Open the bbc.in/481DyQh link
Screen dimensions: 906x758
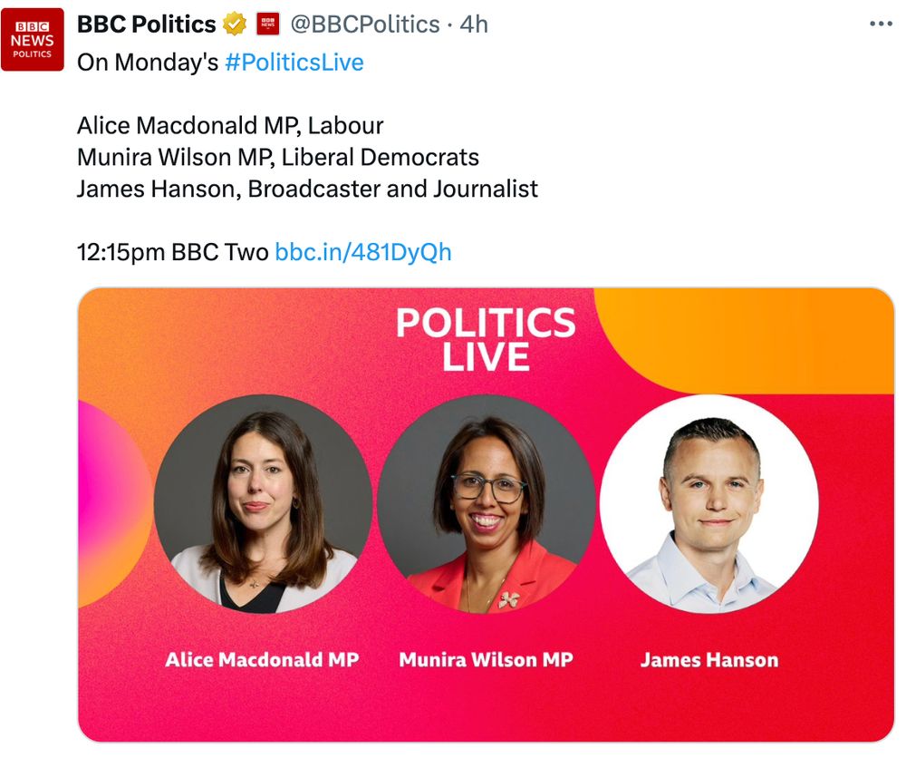pyautogui.click(x=363, y=252)
